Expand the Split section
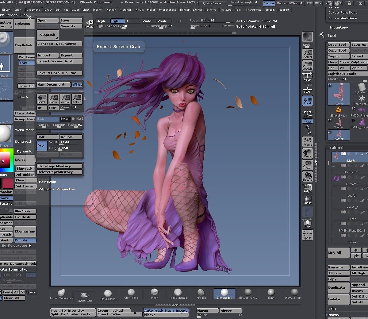 (x=332, y=309)
